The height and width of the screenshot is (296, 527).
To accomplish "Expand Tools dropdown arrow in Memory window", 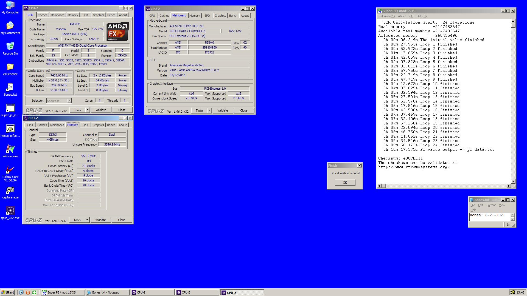I will pos(87,220).
